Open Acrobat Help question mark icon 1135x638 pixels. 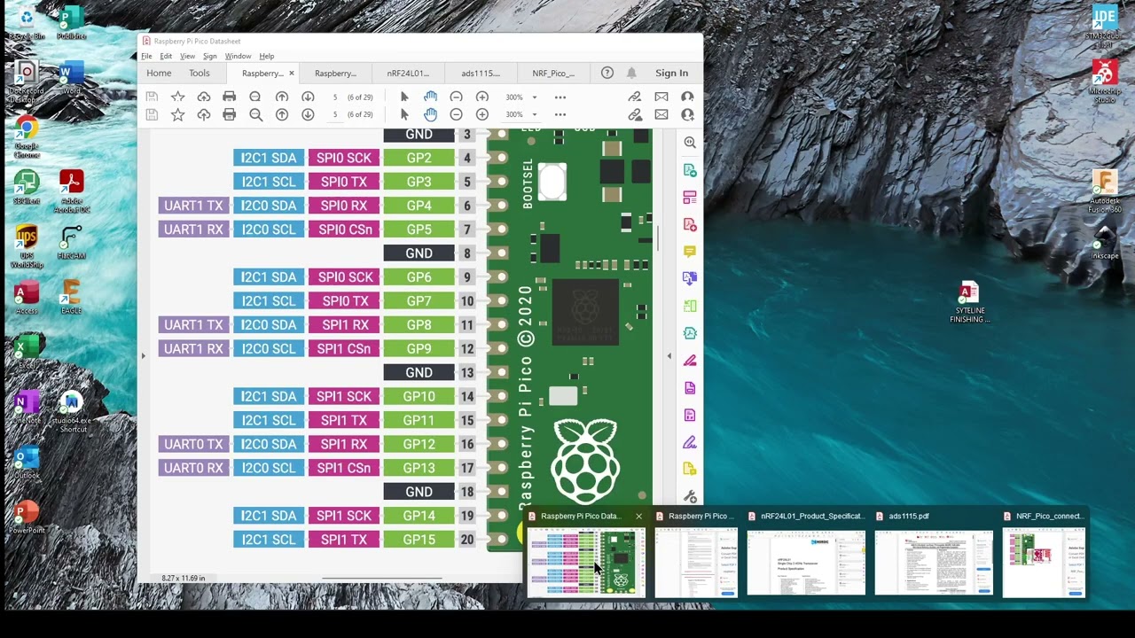pos(607,73)
